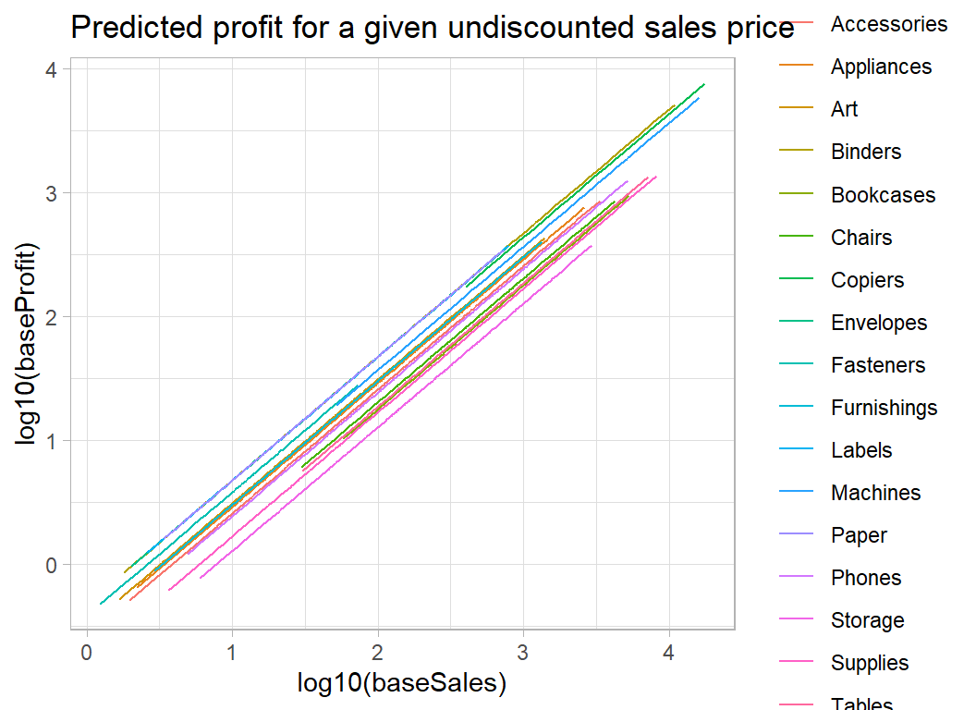Select the Fasteners legend label

coord(877,365)
